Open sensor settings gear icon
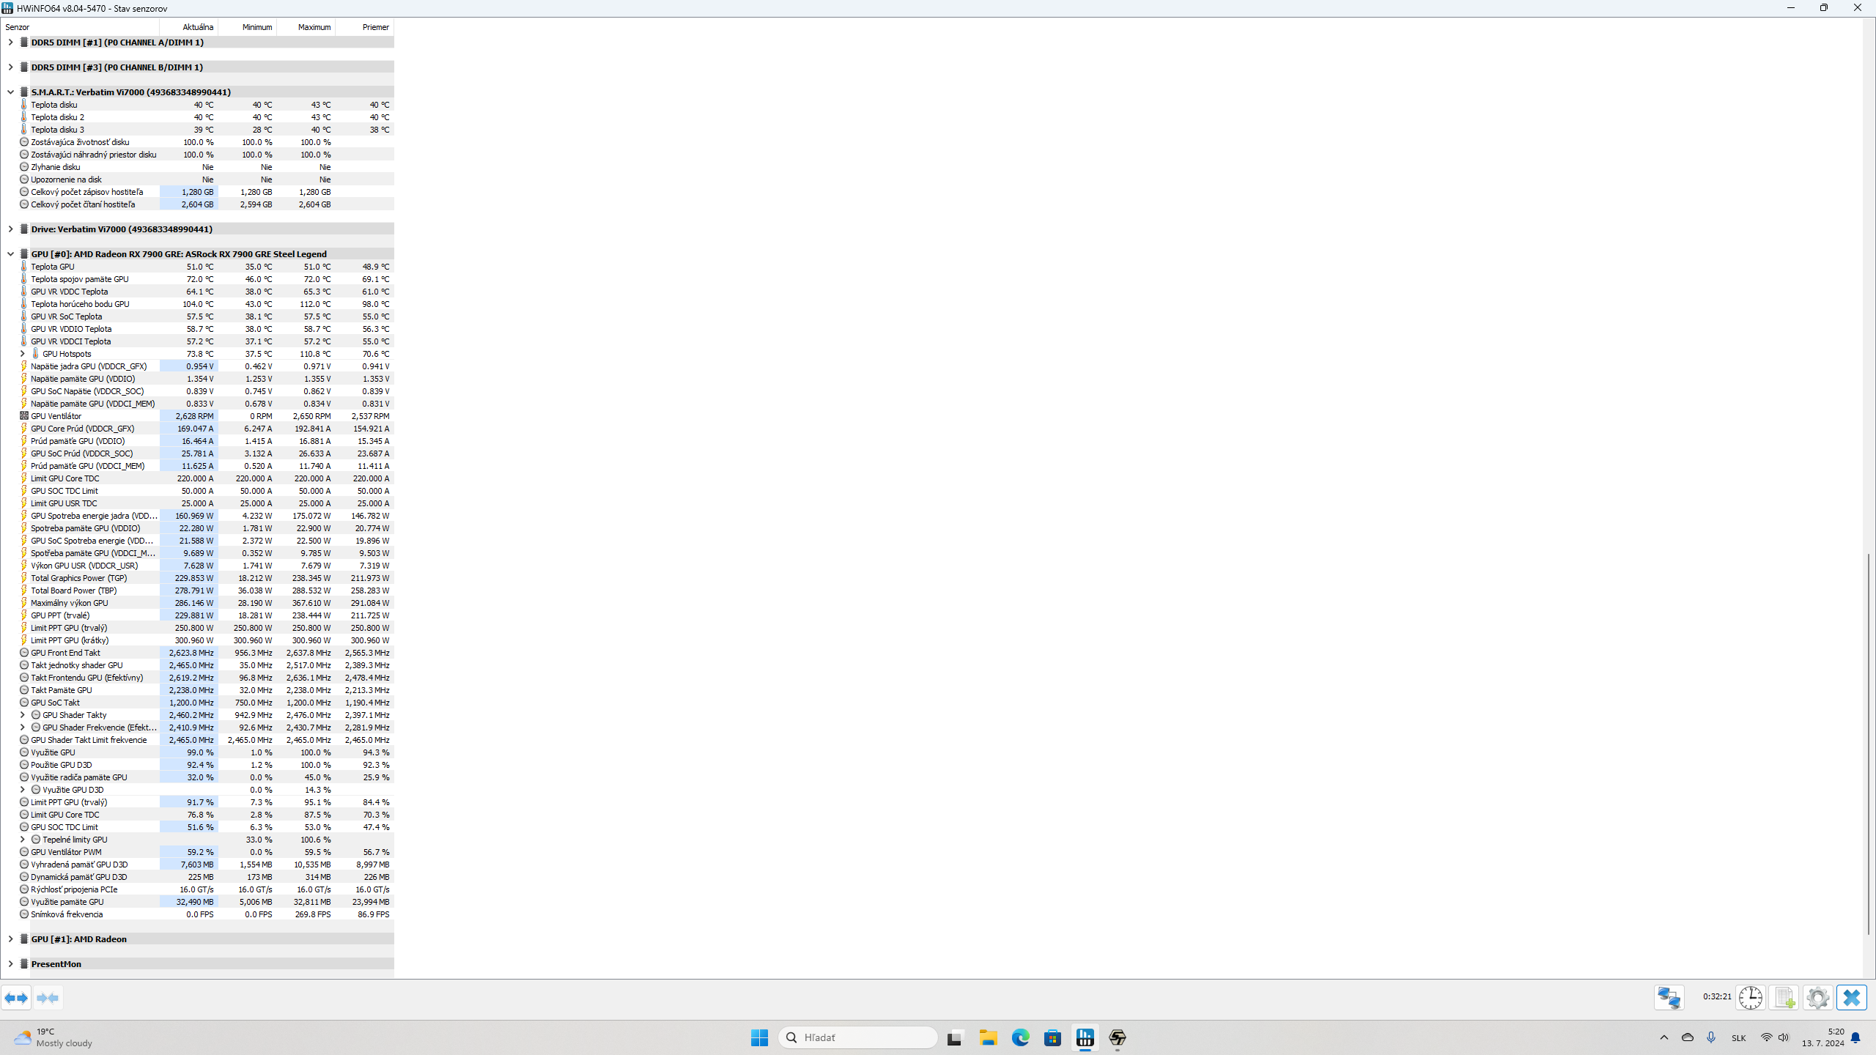The image size is (1876, 1055). tap(1817, 998)
